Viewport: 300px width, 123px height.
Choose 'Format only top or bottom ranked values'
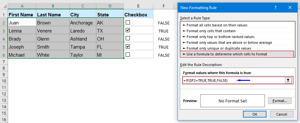(x=237, y=37)
